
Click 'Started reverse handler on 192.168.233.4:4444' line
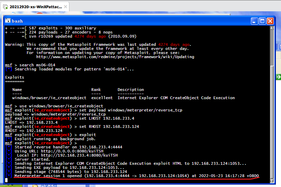(x=68, y=147)
